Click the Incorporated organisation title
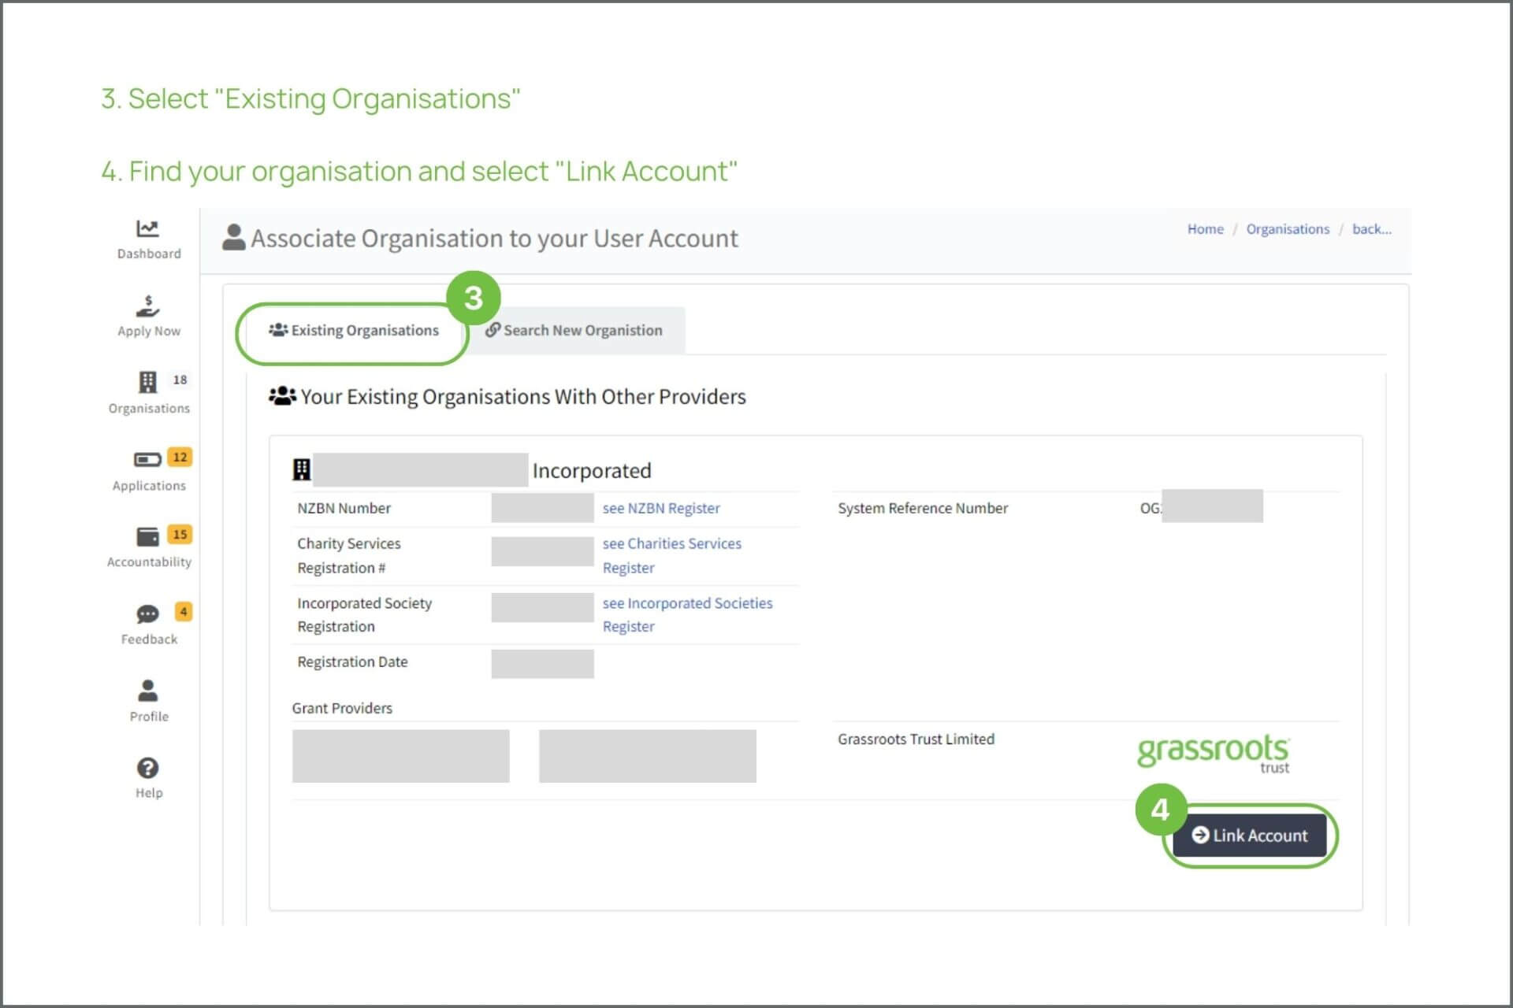Viewport: 1513px width, 1008px height. point(592,471)
